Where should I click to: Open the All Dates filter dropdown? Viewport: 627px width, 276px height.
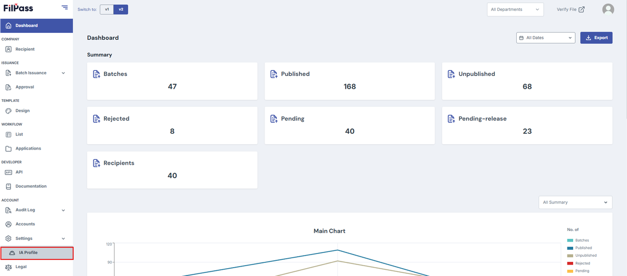point(545,38)
